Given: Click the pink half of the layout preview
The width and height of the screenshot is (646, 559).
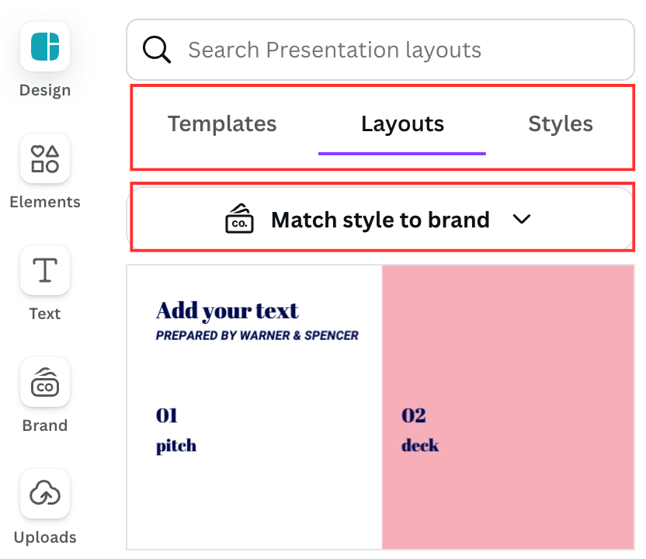Looking at the screenshot, I should pyautogui.click(x=509, y=408).
